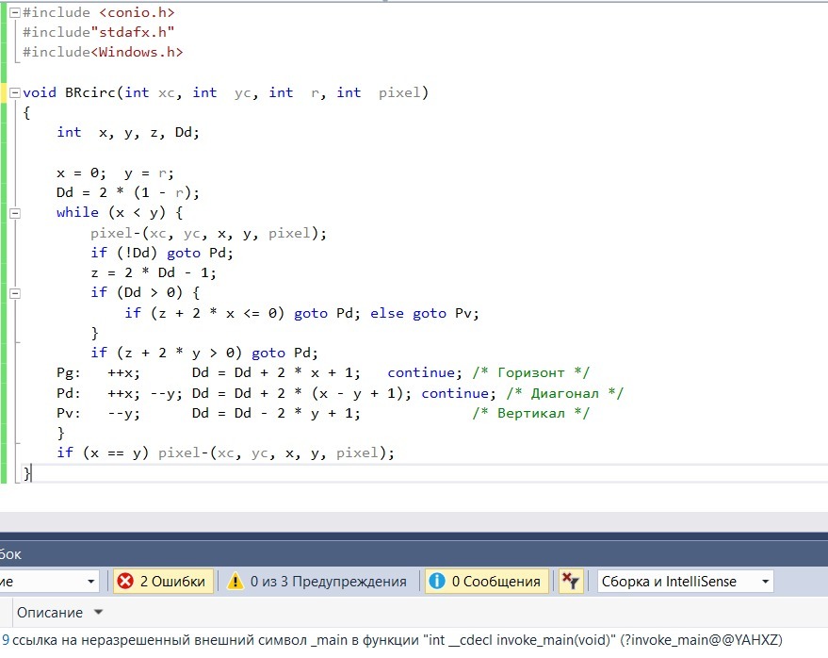
Task: Open the Описание column filter arrow
Action: (x=98, y=612)
